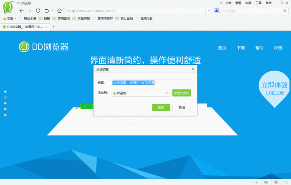This screenshot has height=185, width=291.
Task: Open the 银行金融 bookmark folder
Action: tap(124, 18)
